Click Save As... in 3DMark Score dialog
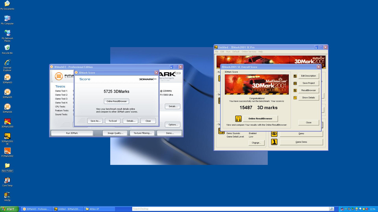Screen dimensions: 378x212 (95, 121)
